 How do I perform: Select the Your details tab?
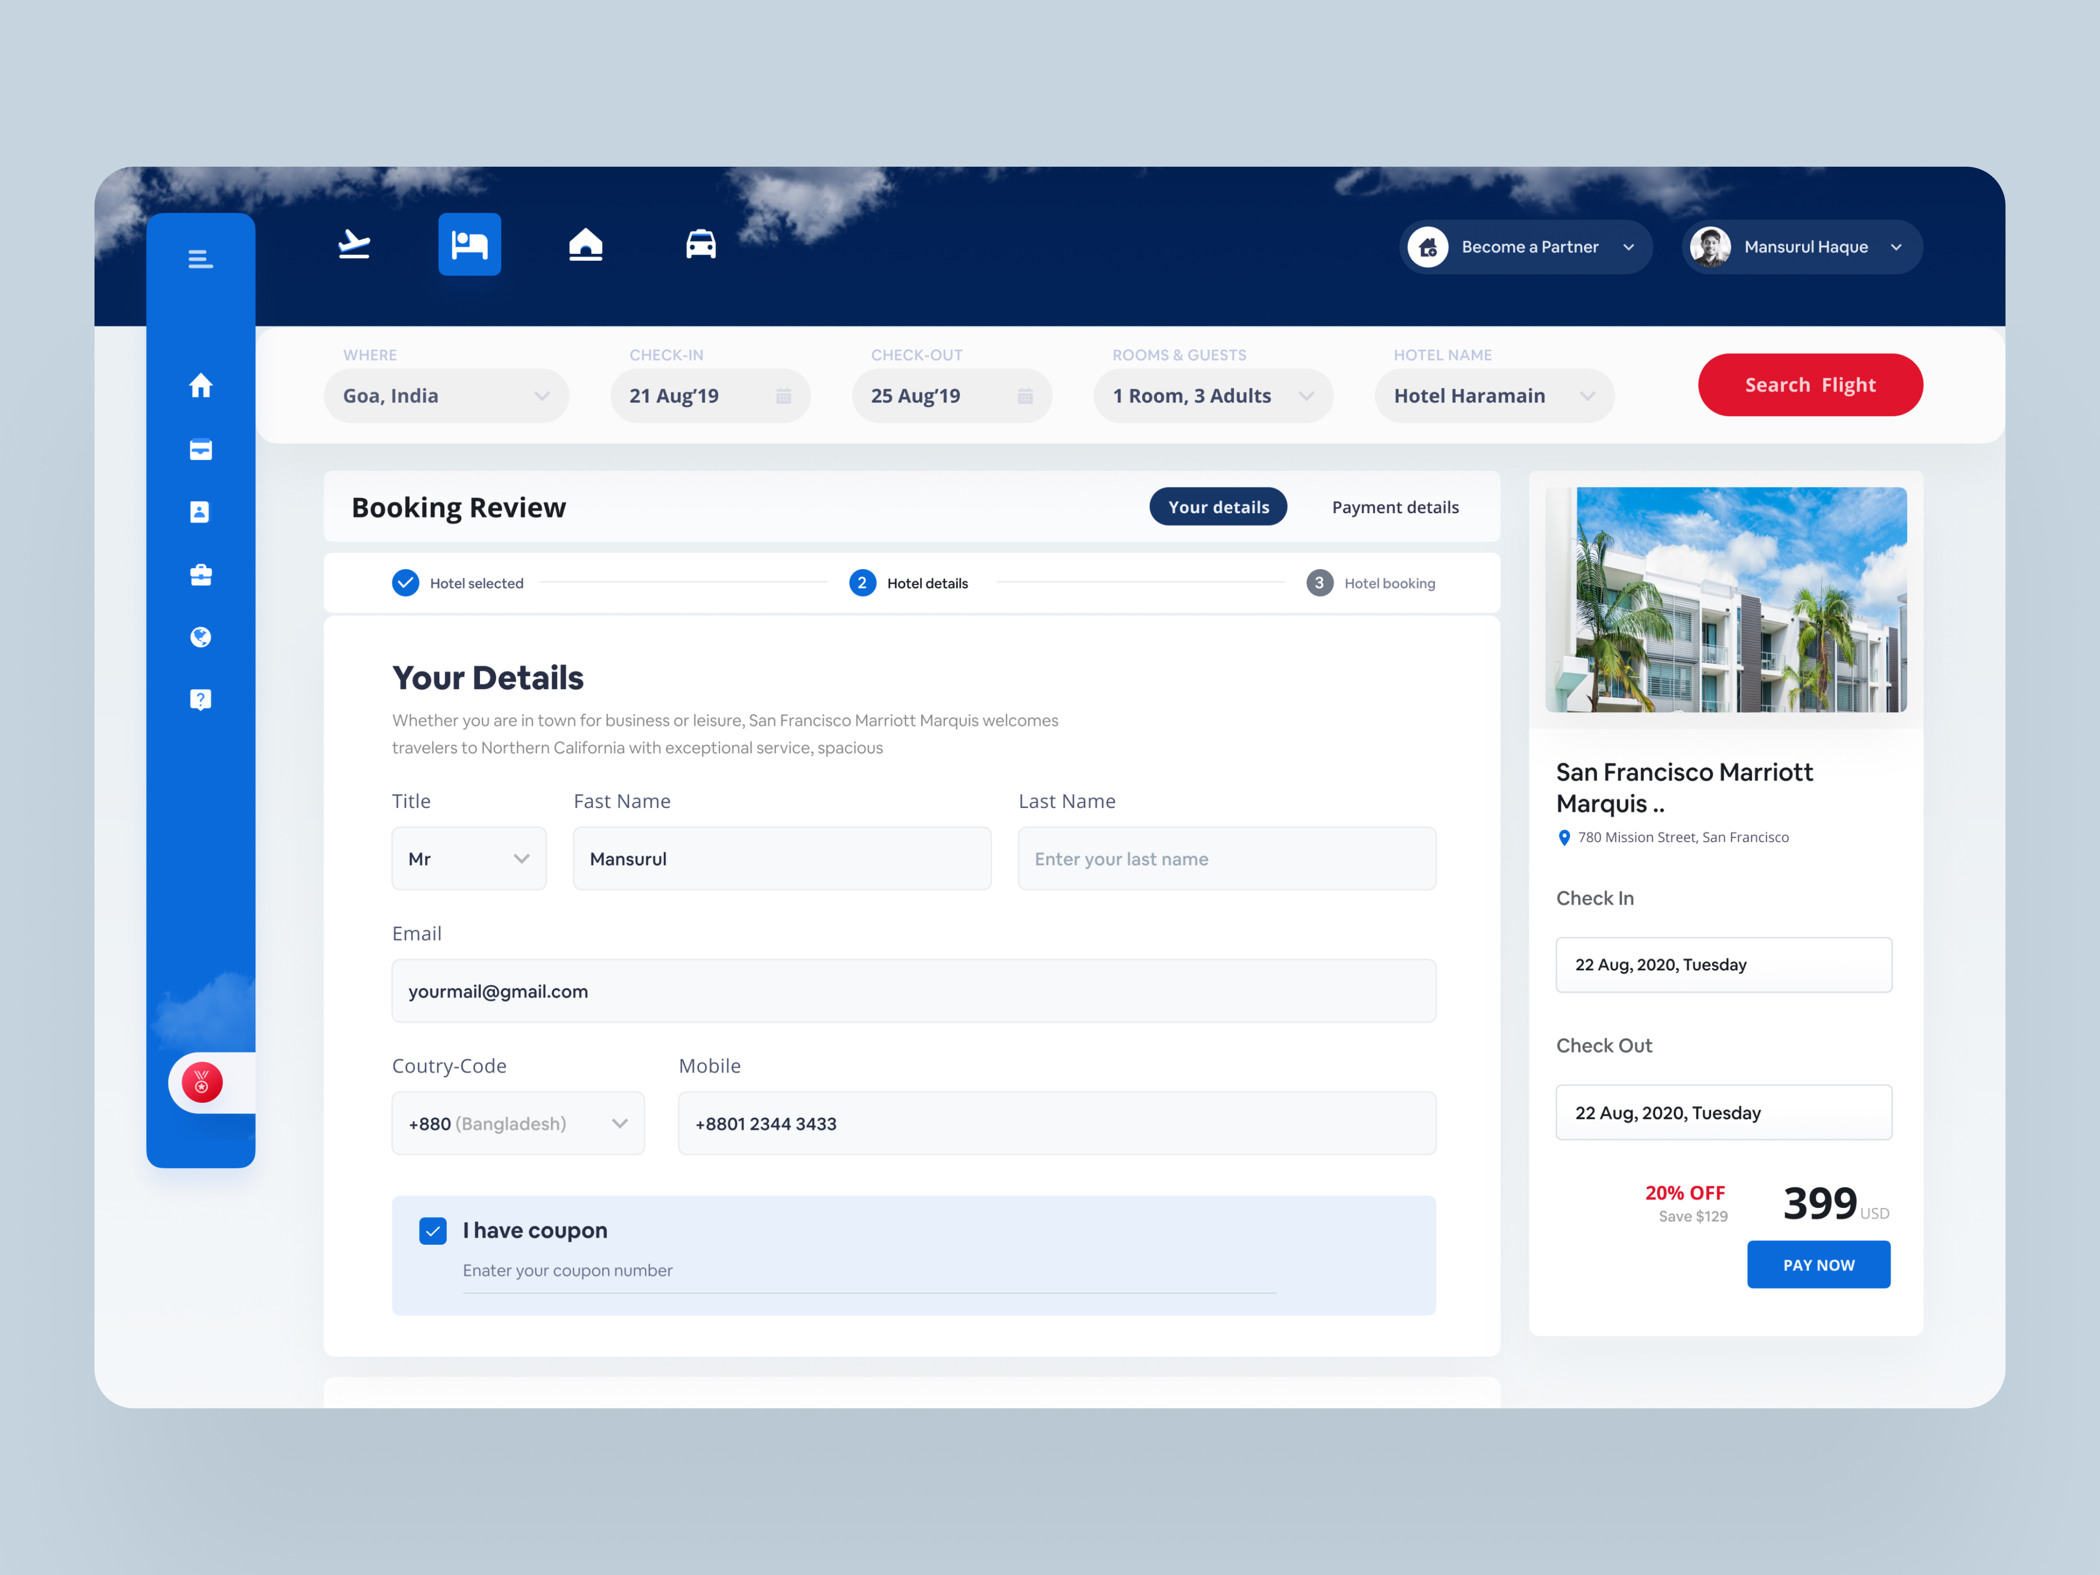[x=1218, y=507]
